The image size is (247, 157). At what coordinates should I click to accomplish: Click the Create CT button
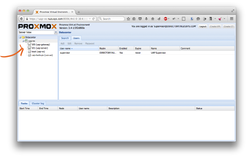[228, 26]
